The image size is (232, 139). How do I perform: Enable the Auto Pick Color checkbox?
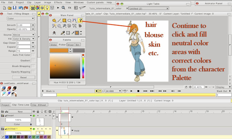pos(33,55)
